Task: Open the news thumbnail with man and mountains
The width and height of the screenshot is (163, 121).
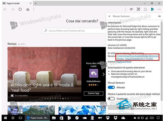Action: tap(31, 110)
